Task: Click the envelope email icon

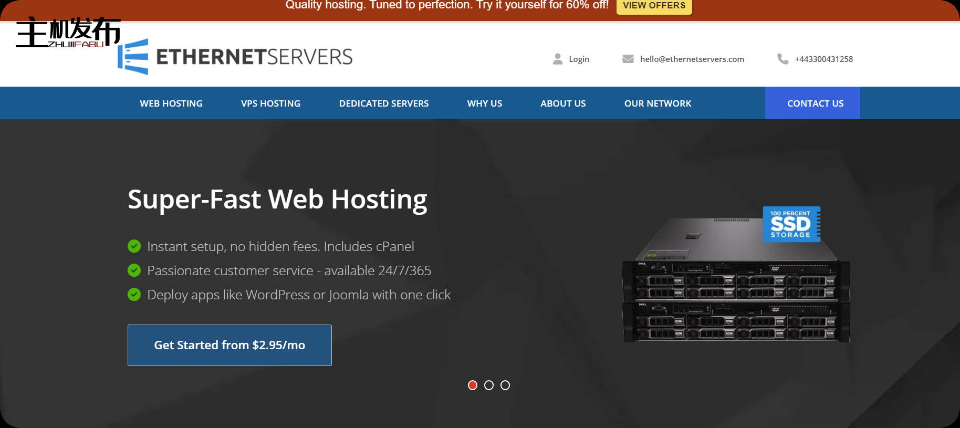Action: pyautogui.click(x=628, y=59)
